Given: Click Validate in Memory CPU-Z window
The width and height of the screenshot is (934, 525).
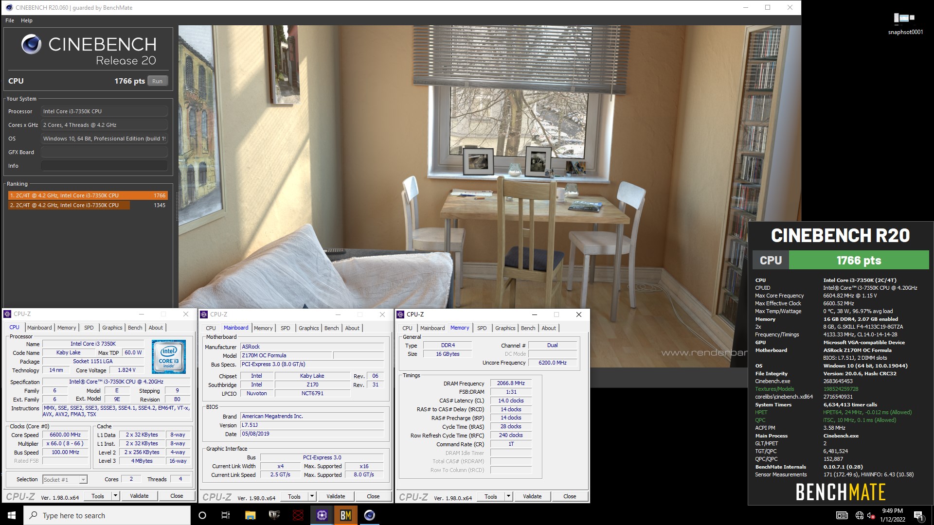Looking at the screenshot, I should (x=532, y=496).
